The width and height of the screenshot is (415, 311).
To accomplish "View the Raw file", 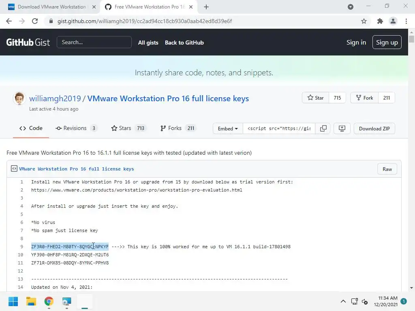I will pos(387,169).
